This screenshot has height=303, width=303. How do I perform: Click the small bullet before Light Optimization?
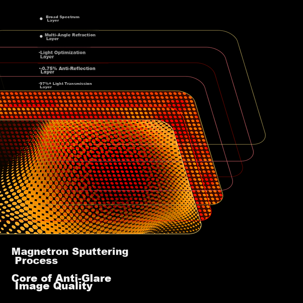point(39,52)
